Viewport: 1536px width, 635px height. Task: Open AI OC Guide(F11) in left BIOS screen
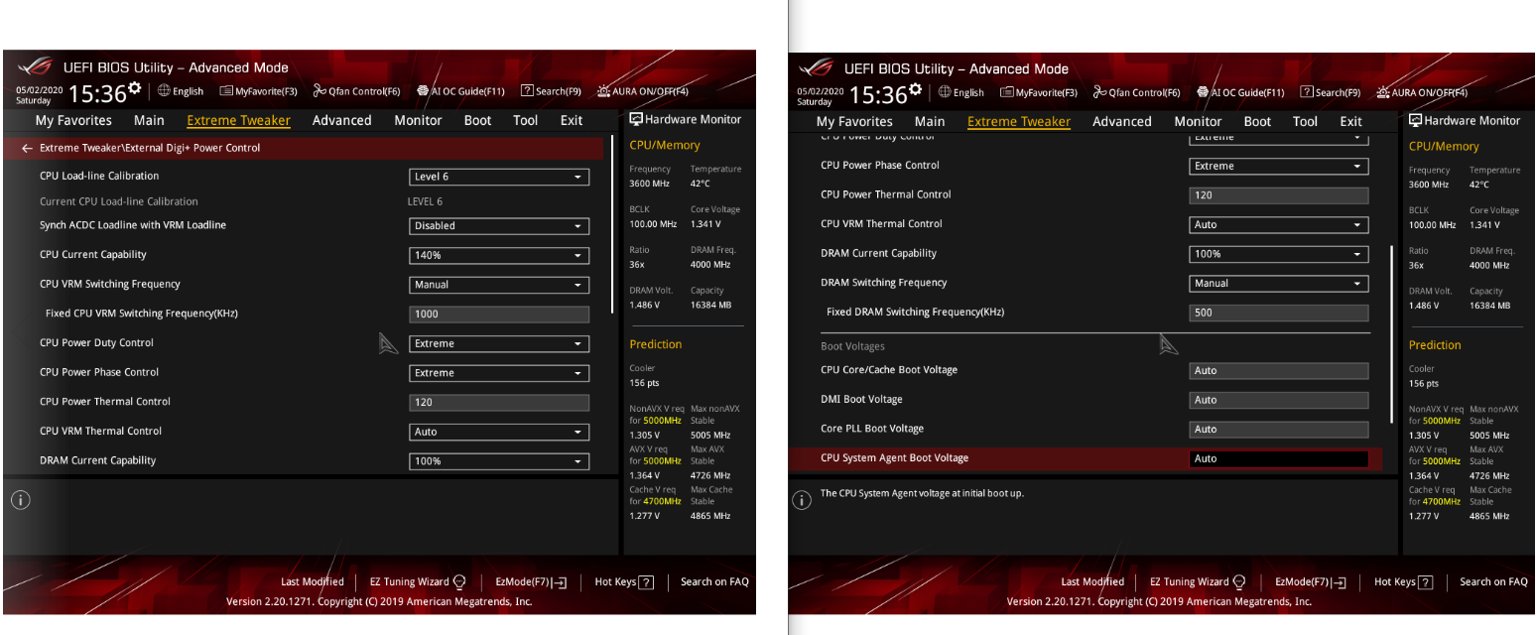pyautogui.click(x=461, y=91)
